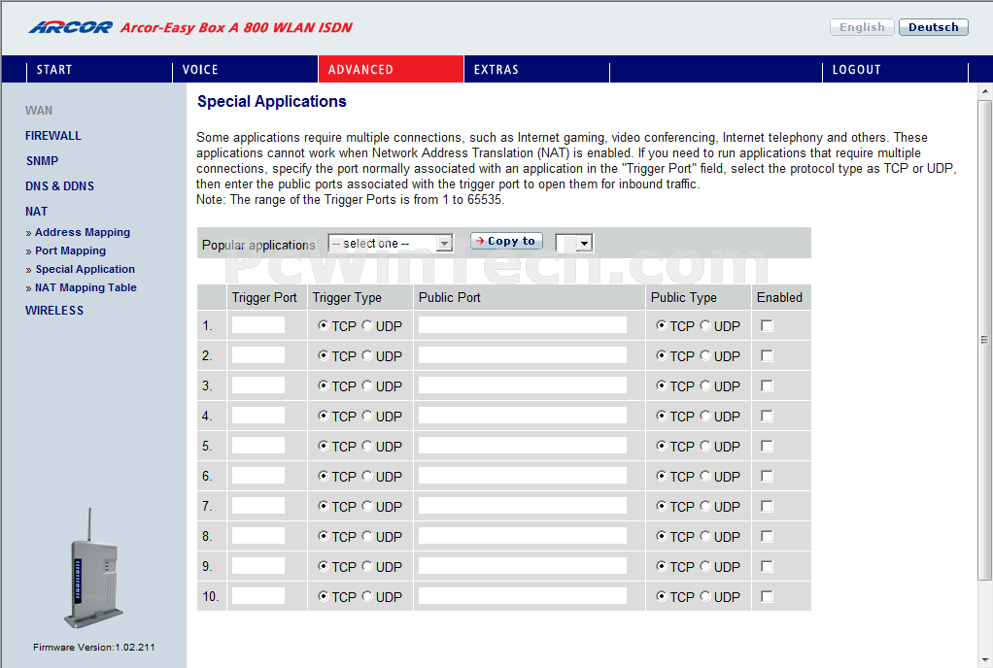Click Public Port field in row 1
This screenshot has width=993, height=668.
523,325
